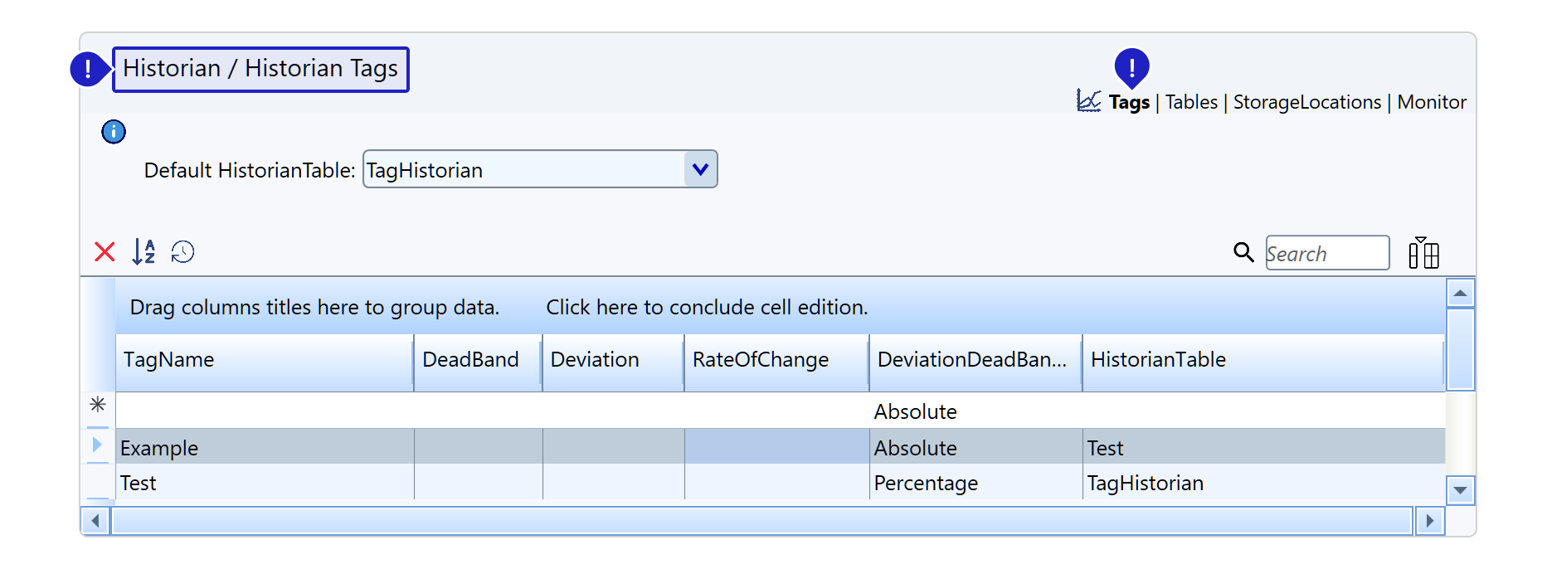Switch to the Tables tab
The image size is (1542, 569).
click(1191, 102)
